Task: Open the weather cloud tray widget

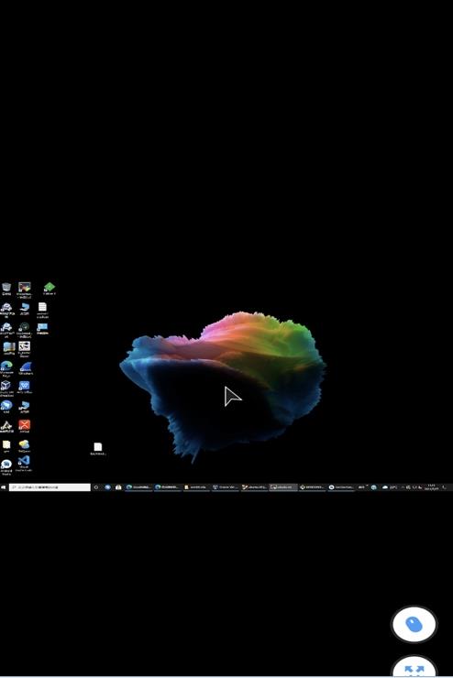Action: 389,487
